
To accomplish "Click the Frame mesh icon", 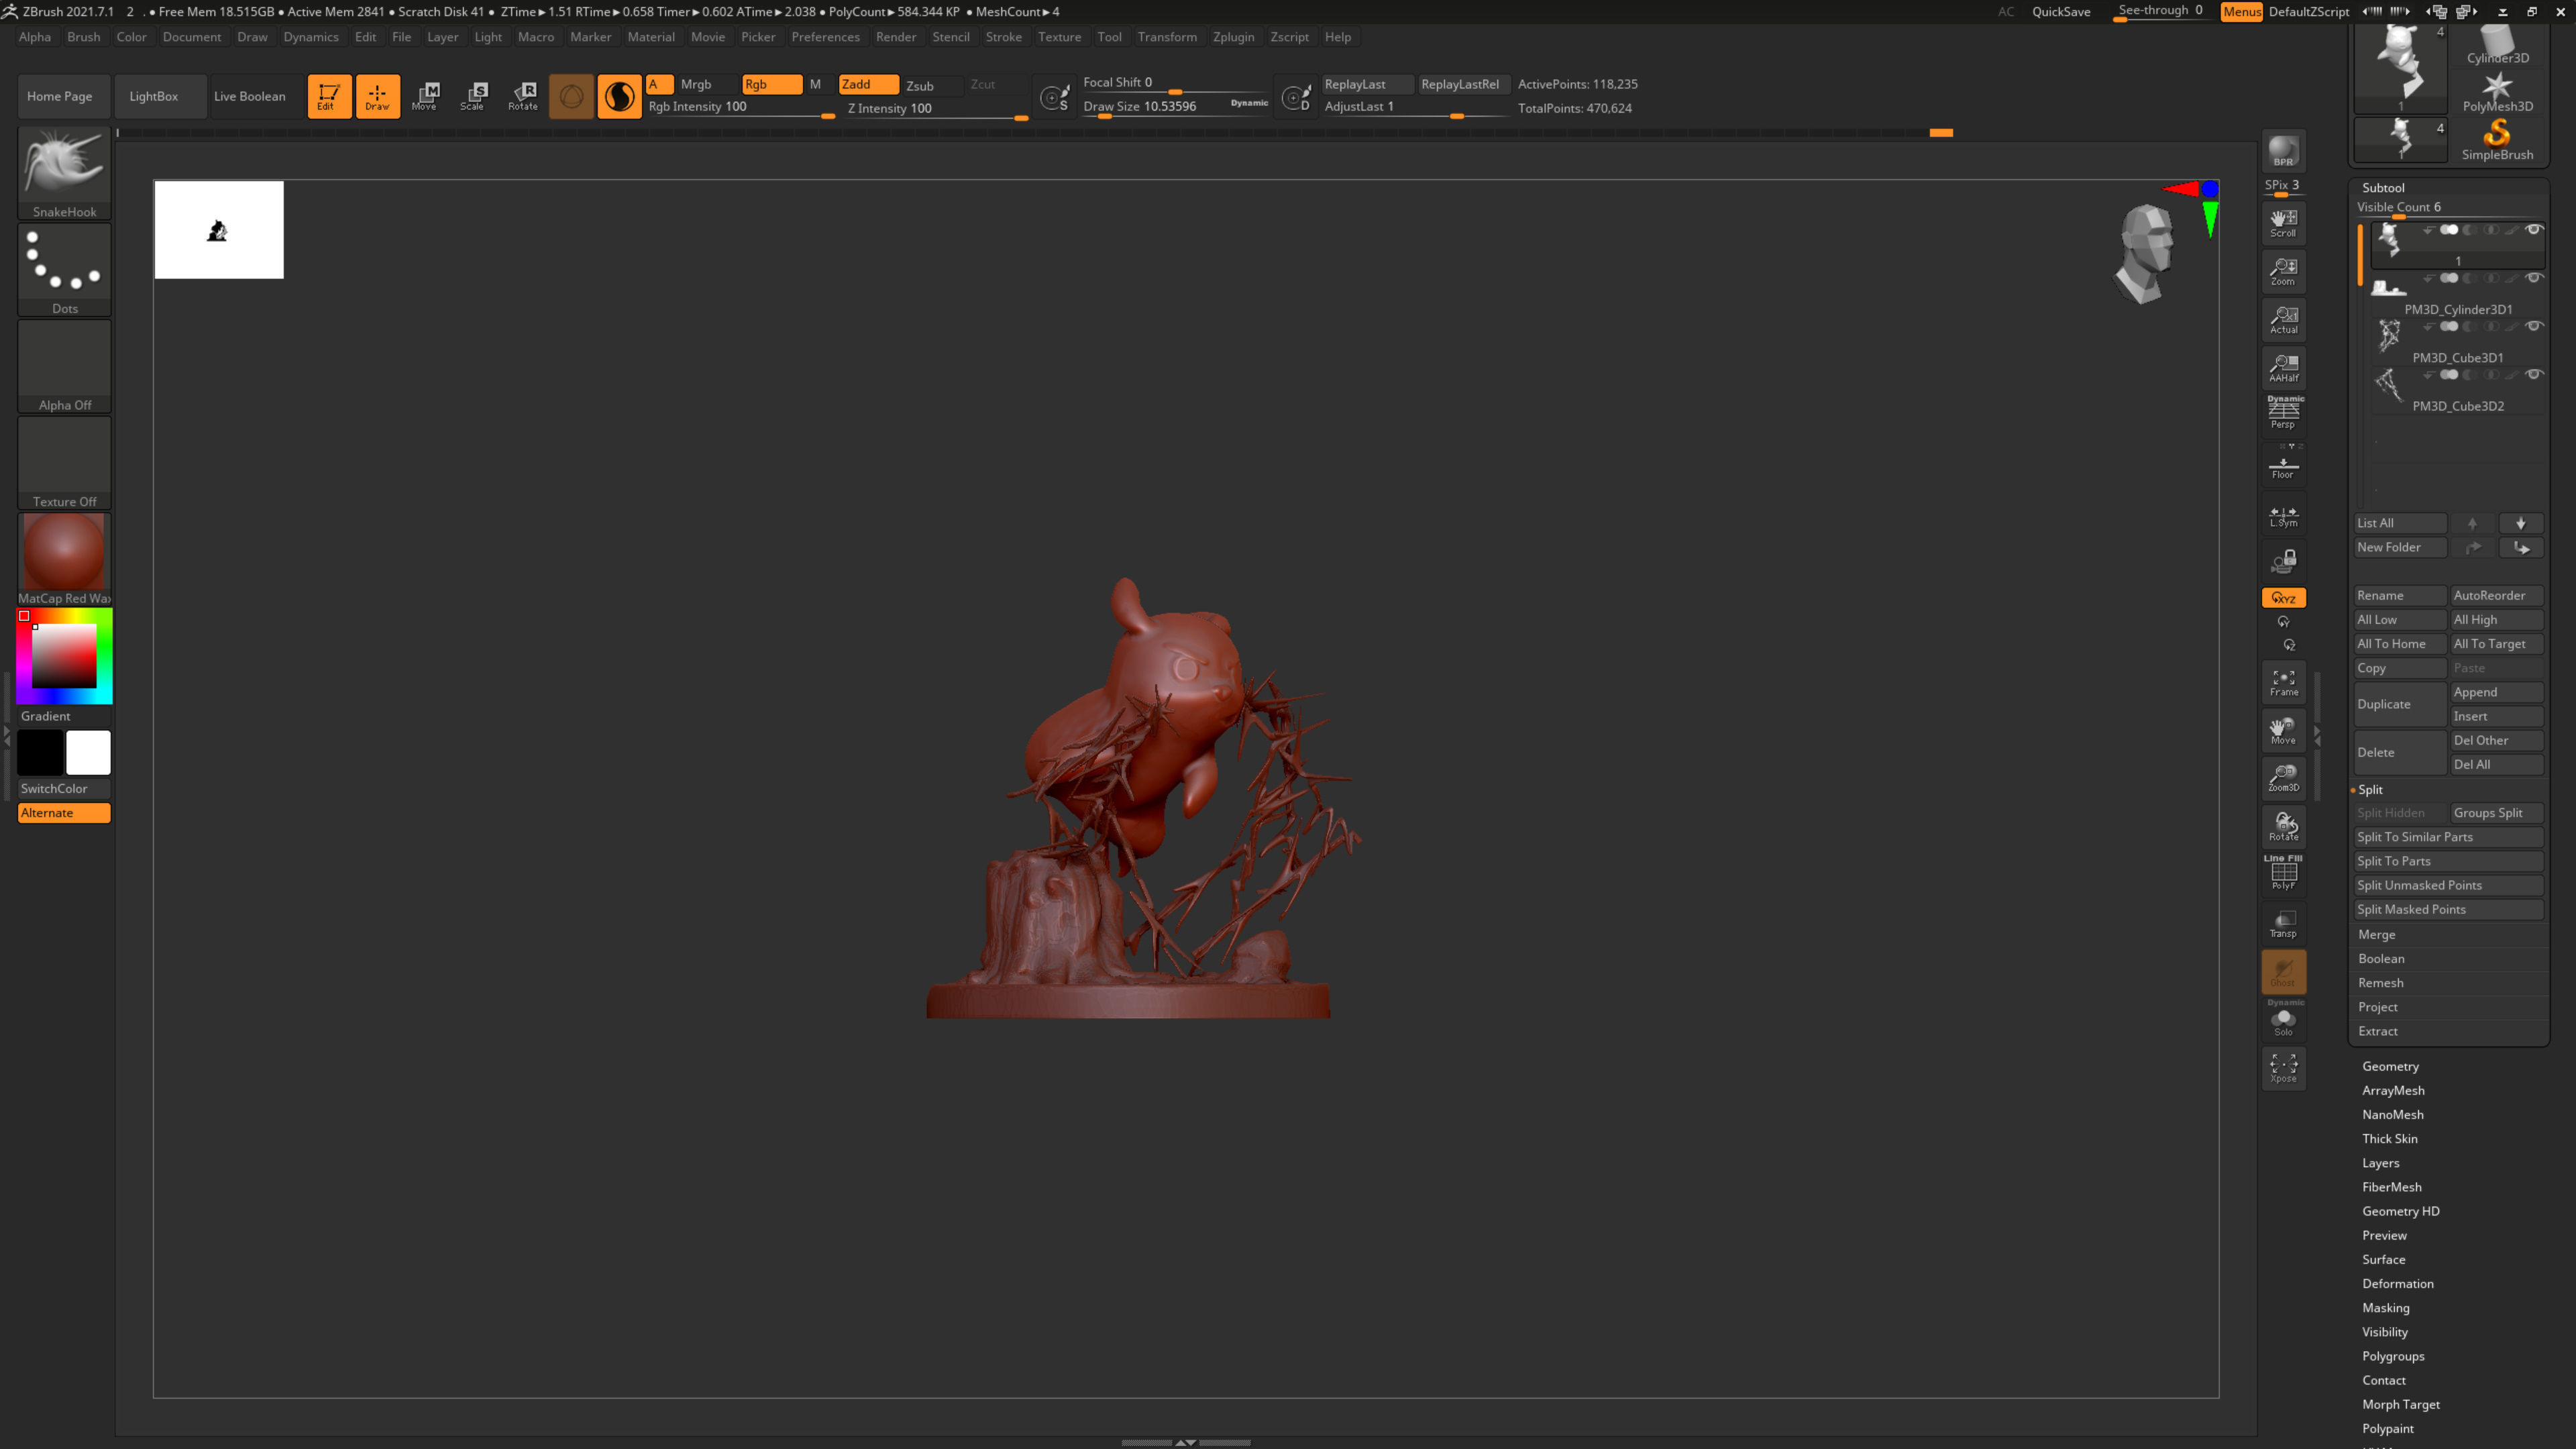I will pyautogui.click(x=2283, y=682).
